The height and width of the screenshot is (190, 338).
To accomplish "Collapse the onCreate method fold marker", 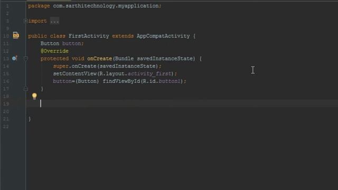I will tap(26, 59).
